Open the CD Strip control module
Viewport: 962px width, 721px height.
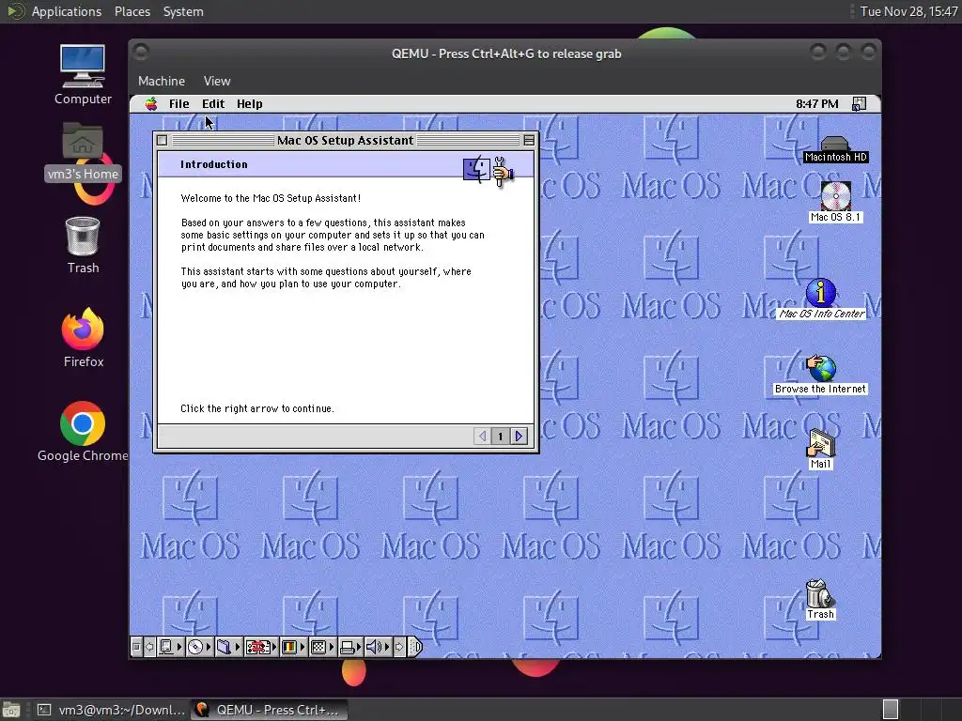195,647
